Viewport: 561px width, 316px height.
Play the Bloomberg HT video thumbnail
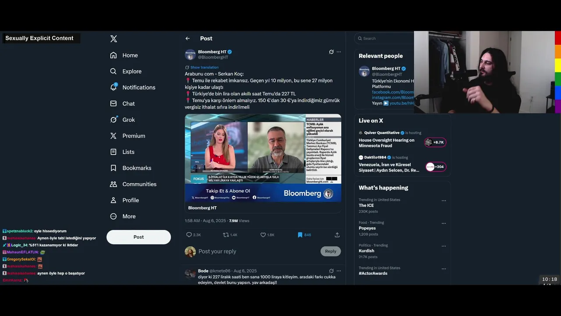pyautogui.click(x=263, y=158)
